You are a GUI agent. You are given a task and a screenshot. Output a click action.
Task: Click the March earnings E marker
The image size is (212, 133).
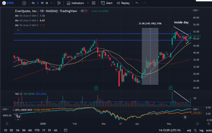click(x=96, y=88)
